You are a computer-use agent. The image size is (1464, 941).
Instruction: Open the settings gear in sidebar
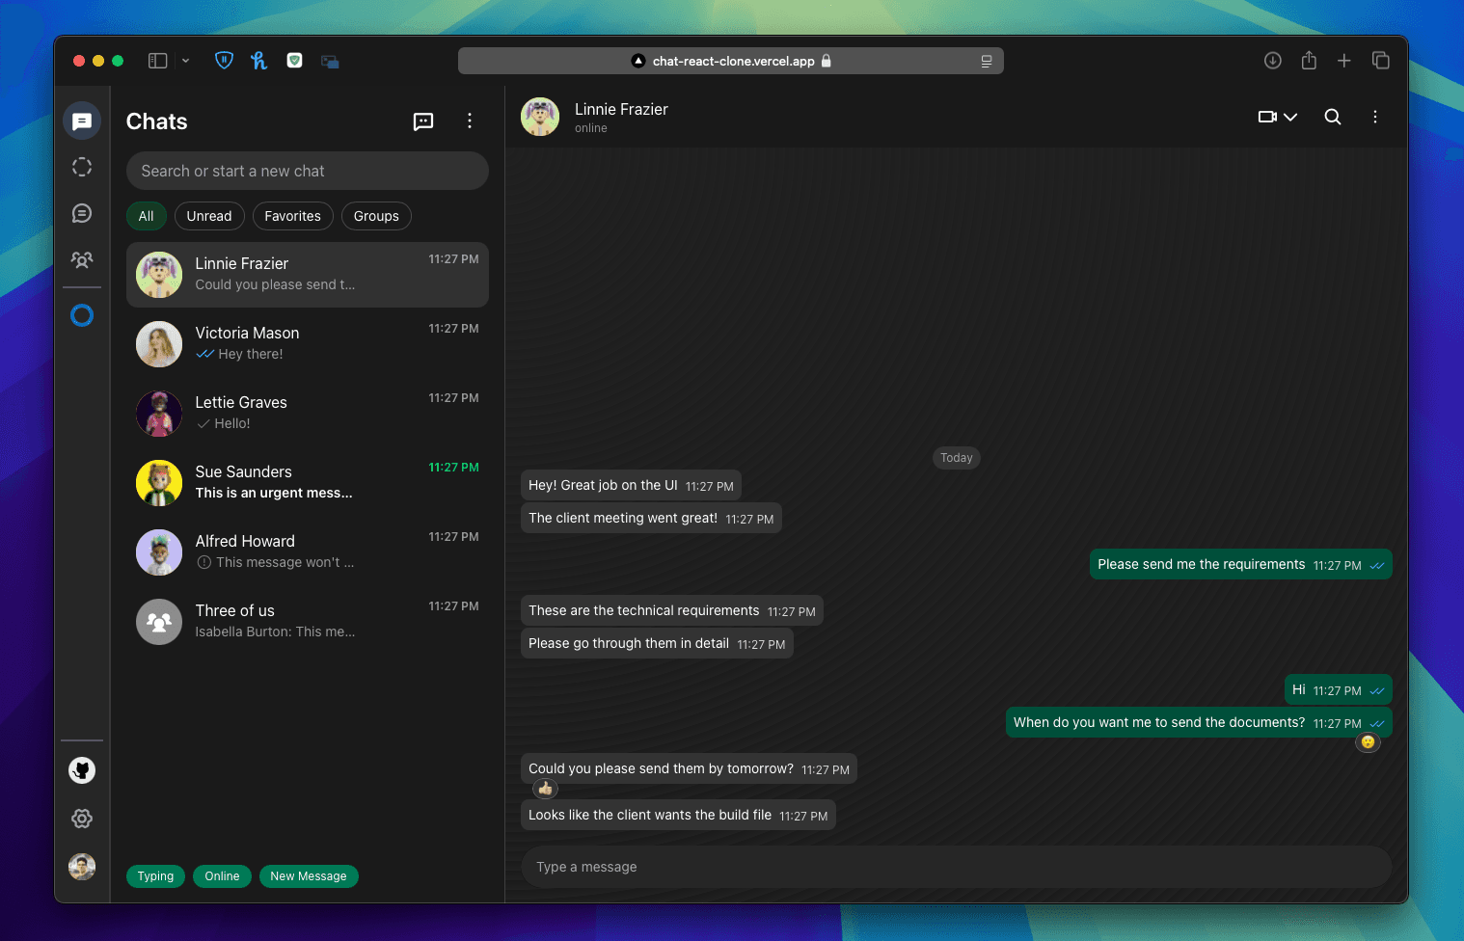coord(82,819)
